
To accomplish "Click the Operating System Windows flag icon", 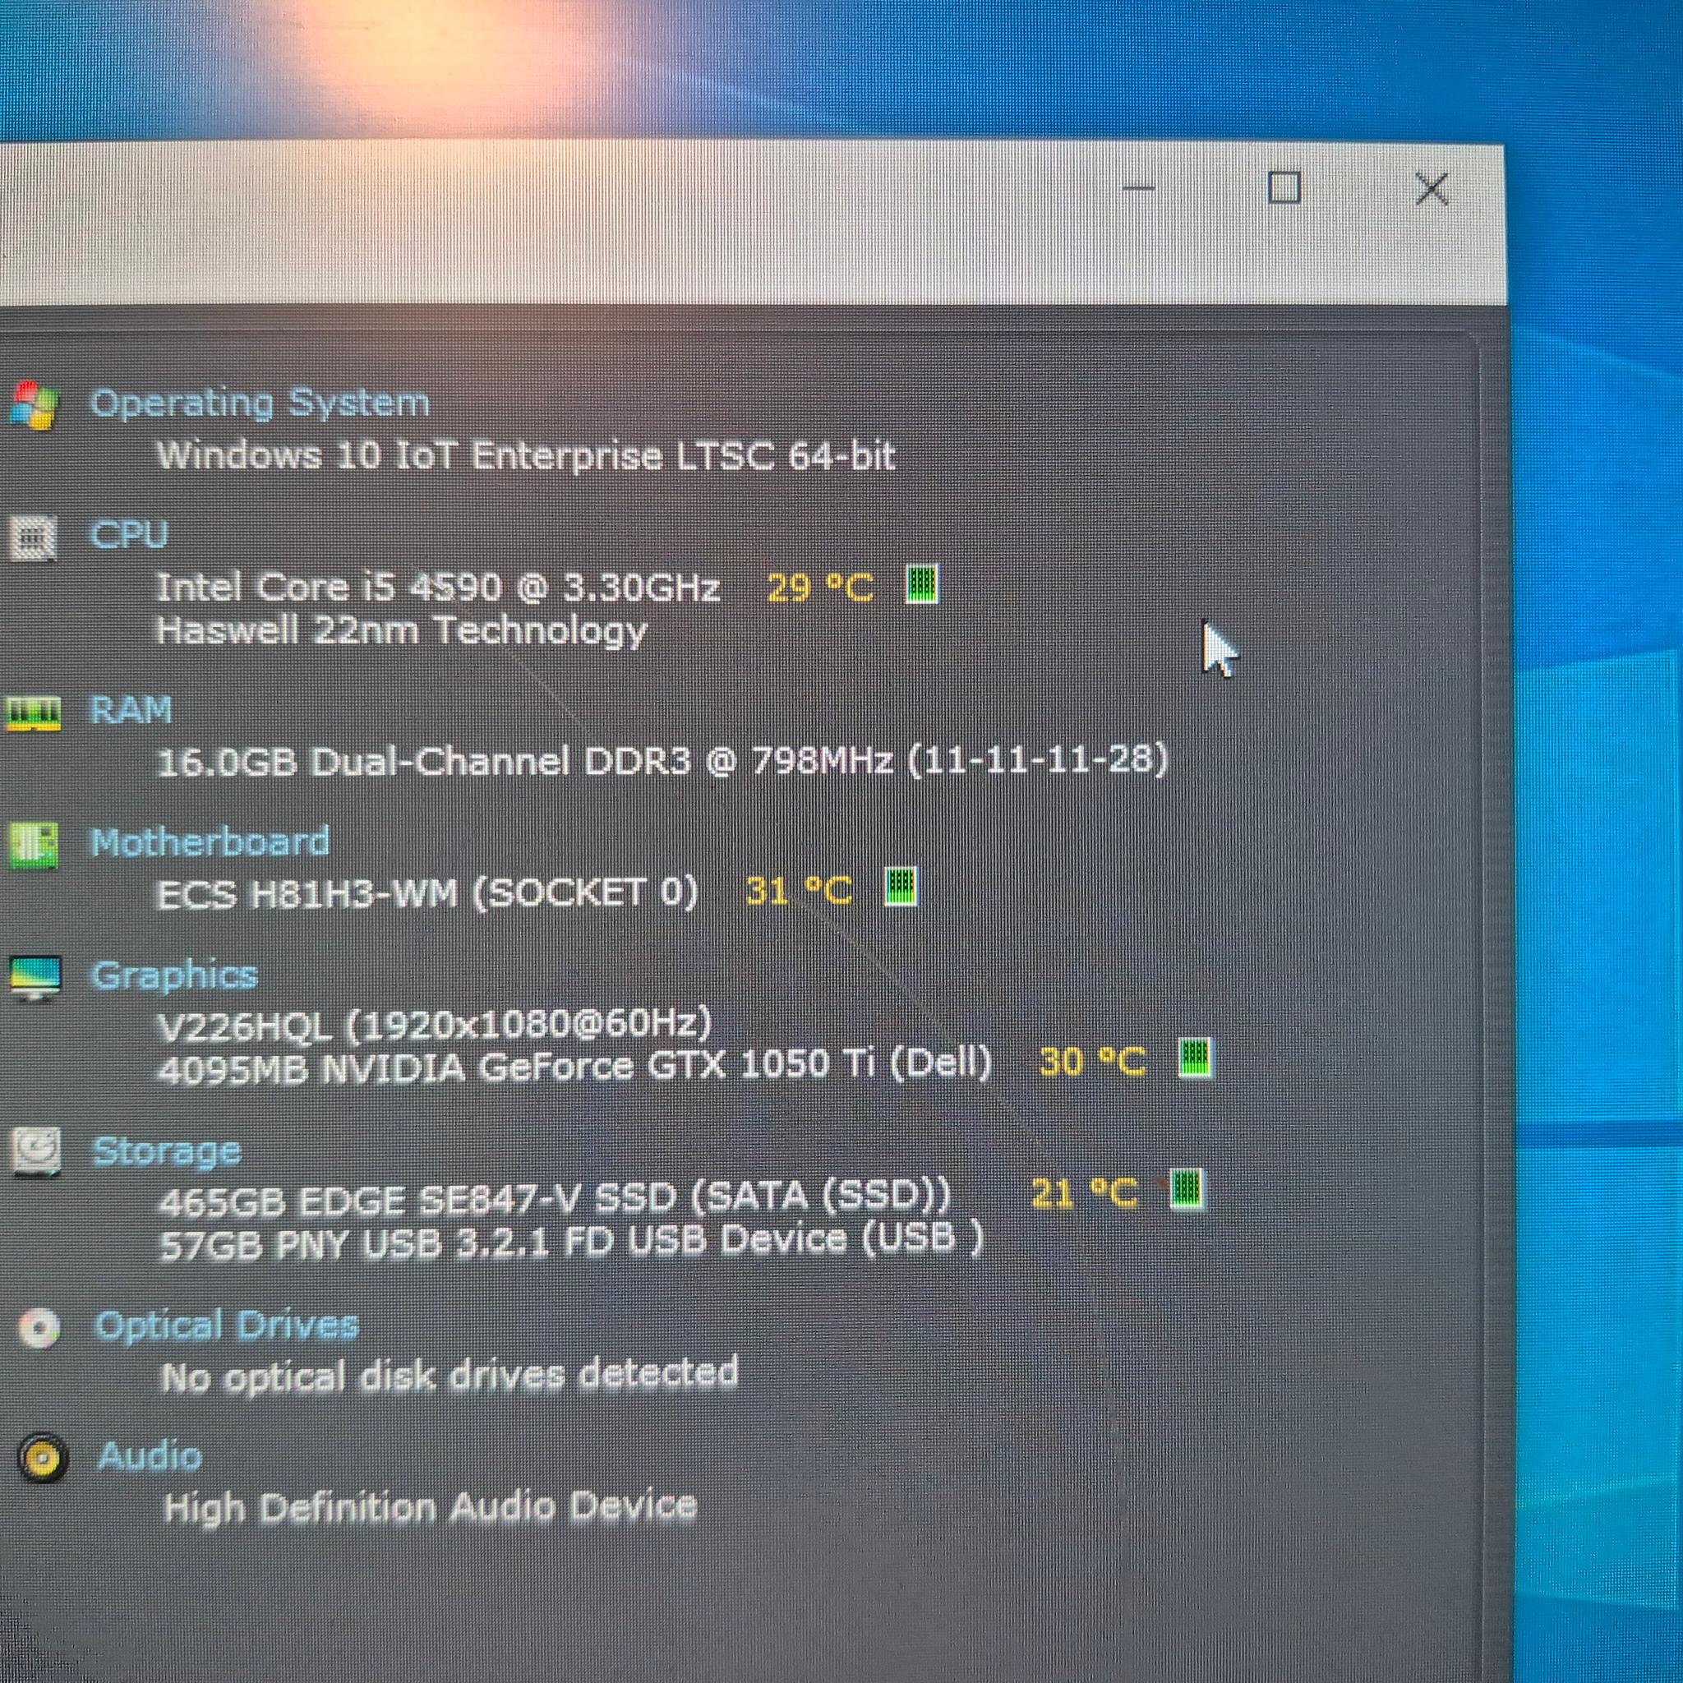I will tap(33, 406).
